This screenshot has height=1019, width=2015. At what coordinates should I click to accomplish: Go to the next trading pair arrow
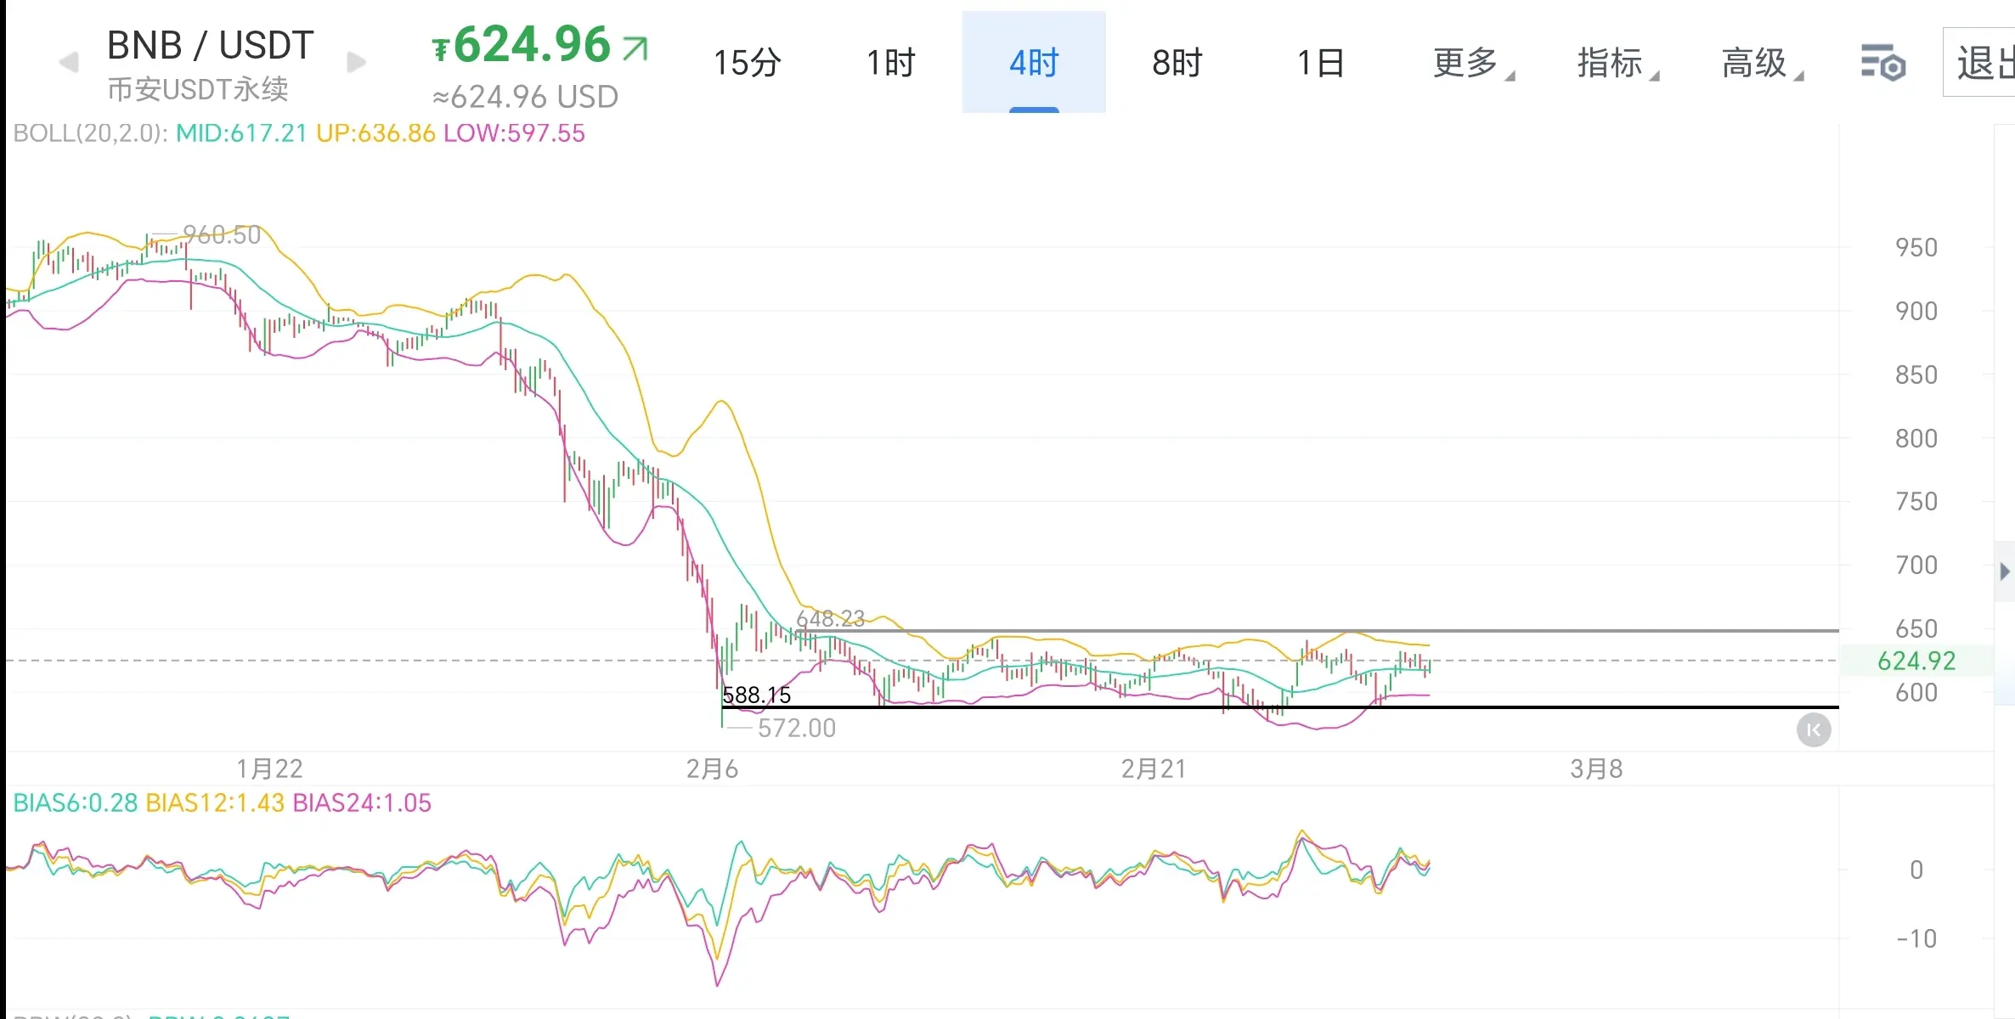(x=357, y=62)
